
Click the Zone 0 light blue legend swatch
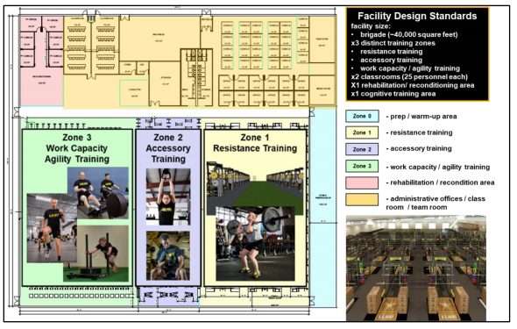(x=362, y=116)
